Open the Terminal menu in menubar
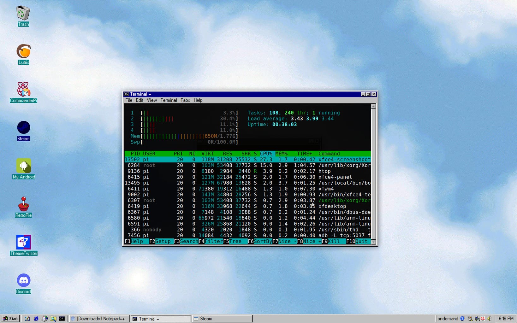Image resolution: width=517 pixels, height=323 pixels. [x=169, y=100]
